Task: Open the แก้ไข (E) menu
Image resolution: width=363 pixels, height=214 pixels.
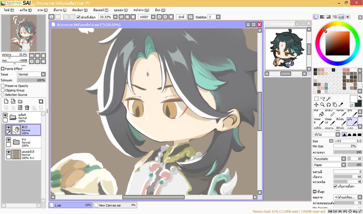Action: [x=25, y=10]
